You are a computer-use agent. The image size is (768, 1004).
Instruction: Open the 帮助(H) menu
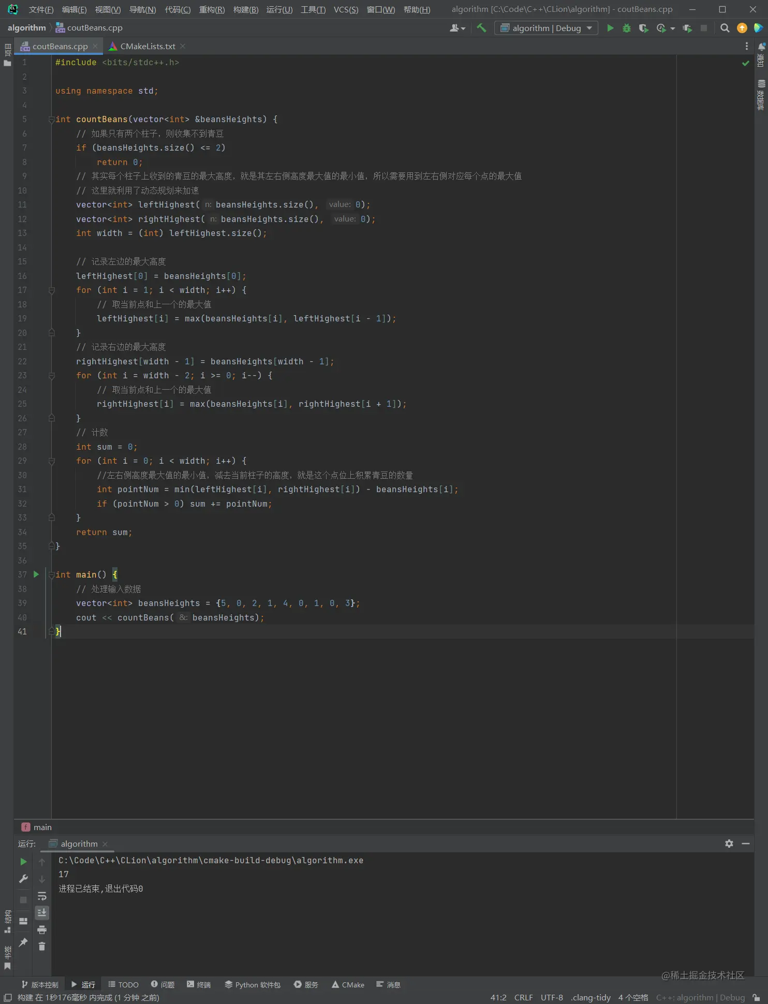pyautogui.click(x=417, y=9)
